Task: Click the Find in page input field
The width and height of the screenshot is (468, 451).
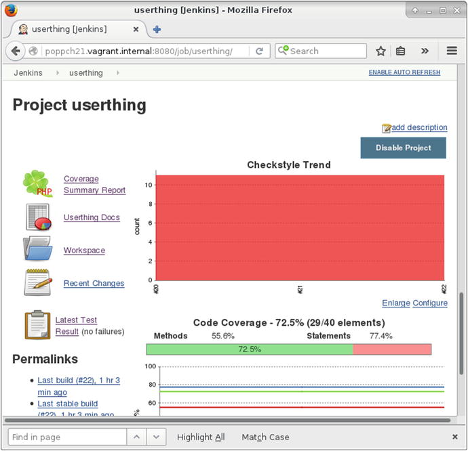Action: [67, 437]
